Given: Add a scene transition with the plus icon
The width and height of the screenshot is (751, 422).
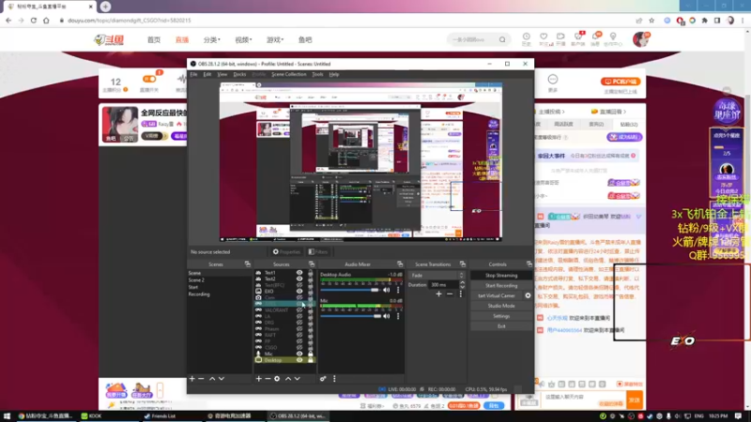Looking at the screenshot, I should [438, 294].
